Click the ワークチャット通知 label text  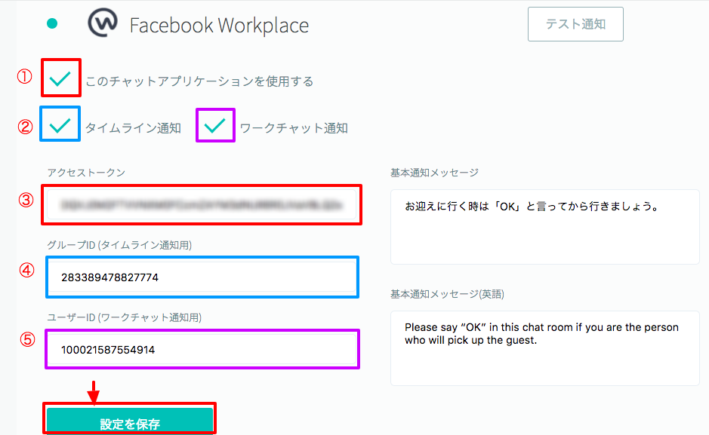coord(294,128)
